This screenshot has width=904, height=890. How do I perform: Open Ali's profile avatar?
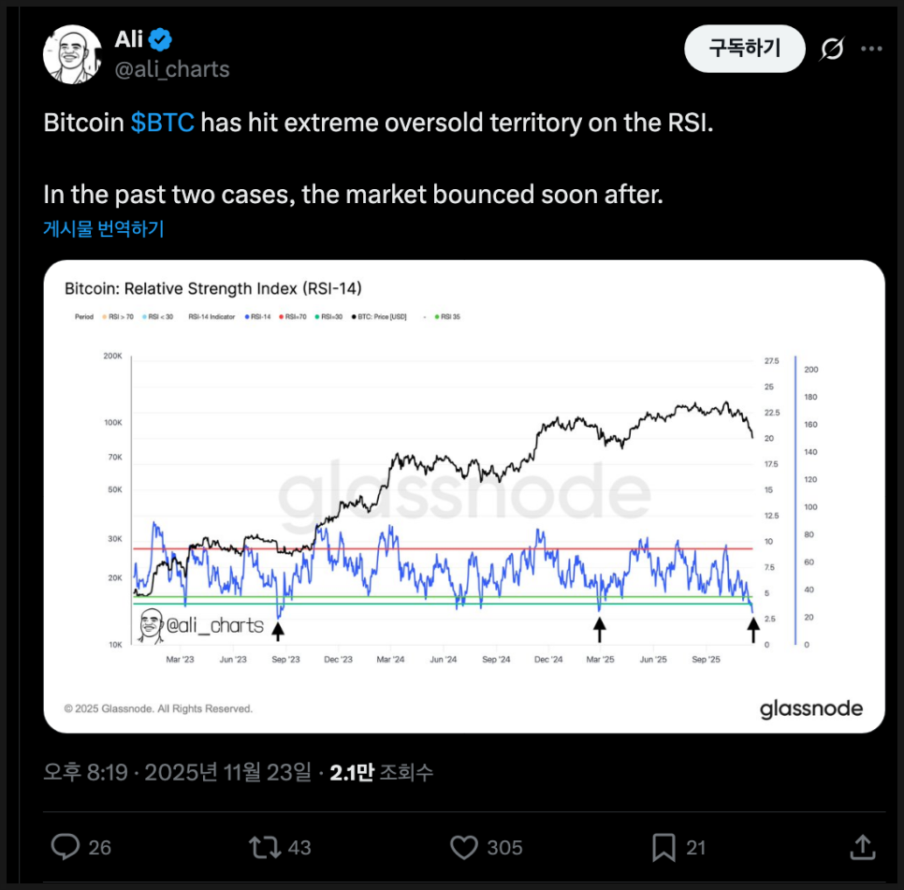pyautogui.click(x=72, y=54)
